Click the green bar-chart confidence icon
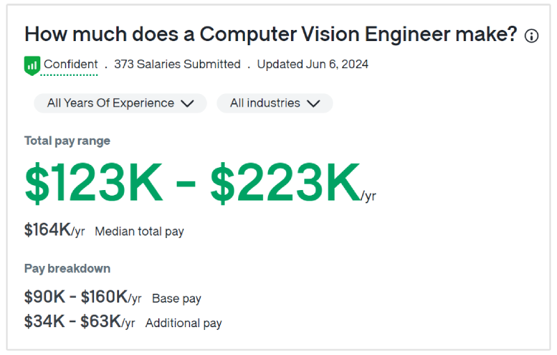Image resolution: width=557 pixels, height=355 pixels. click(x=32, y=65)
